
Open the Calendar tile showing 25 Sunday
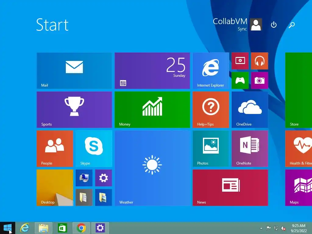click(x=152, y=71)
